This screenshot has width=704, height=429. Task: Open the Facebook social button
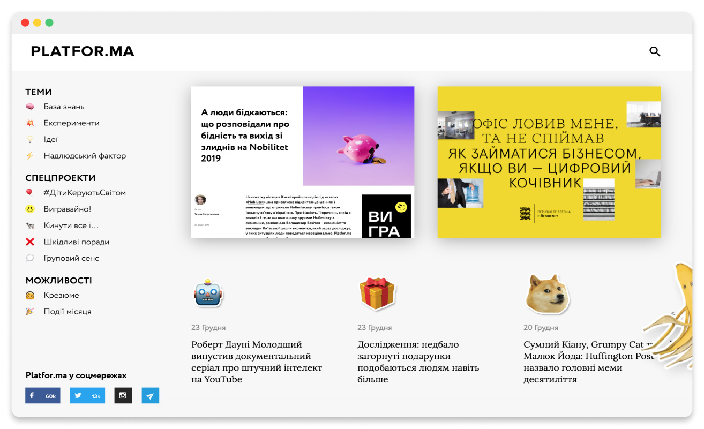42,396
